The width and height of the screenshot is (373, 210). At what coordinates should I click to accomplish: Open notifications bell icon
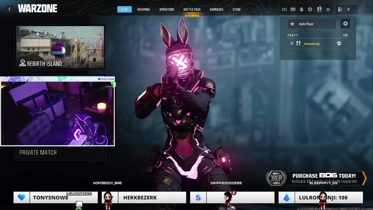302,10
